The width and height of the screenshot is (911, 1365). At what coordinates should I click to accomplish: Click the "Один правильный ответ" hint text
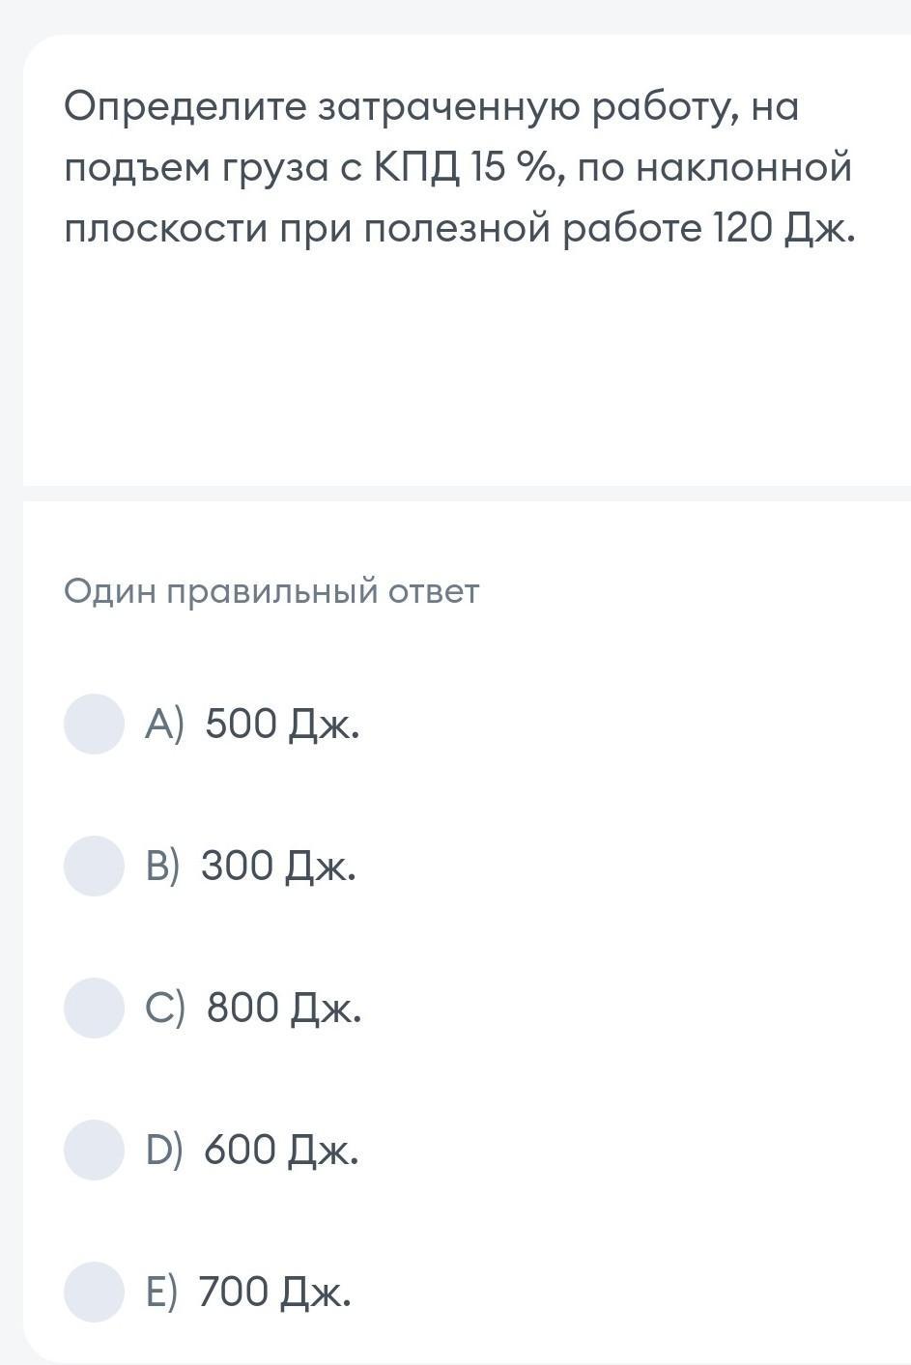point(271,591)
